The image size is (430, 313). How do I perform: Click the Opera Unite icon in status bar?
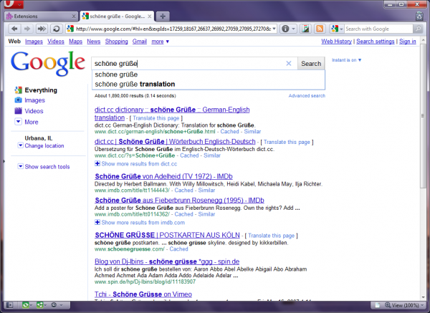coord(39,305)
